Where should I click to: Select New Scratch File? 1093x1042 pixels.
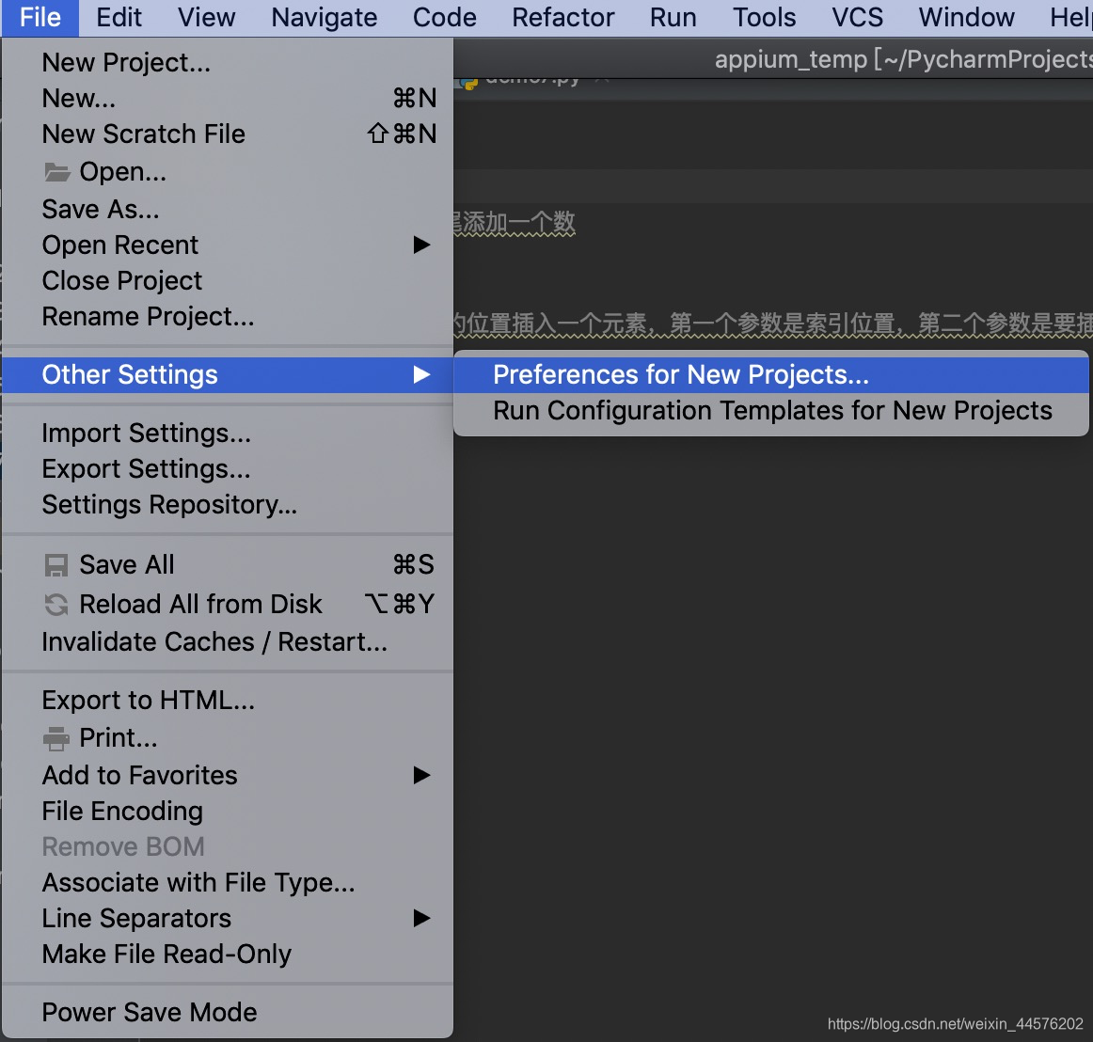[x=228, y=134]
